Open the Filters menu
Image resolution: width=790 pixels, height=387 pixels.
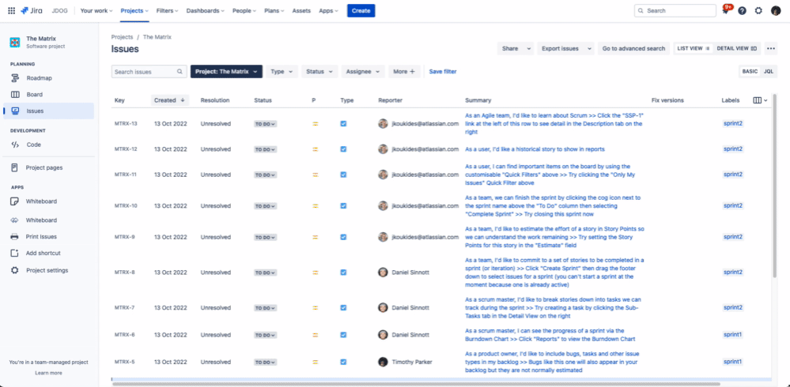tap(168, 10)
